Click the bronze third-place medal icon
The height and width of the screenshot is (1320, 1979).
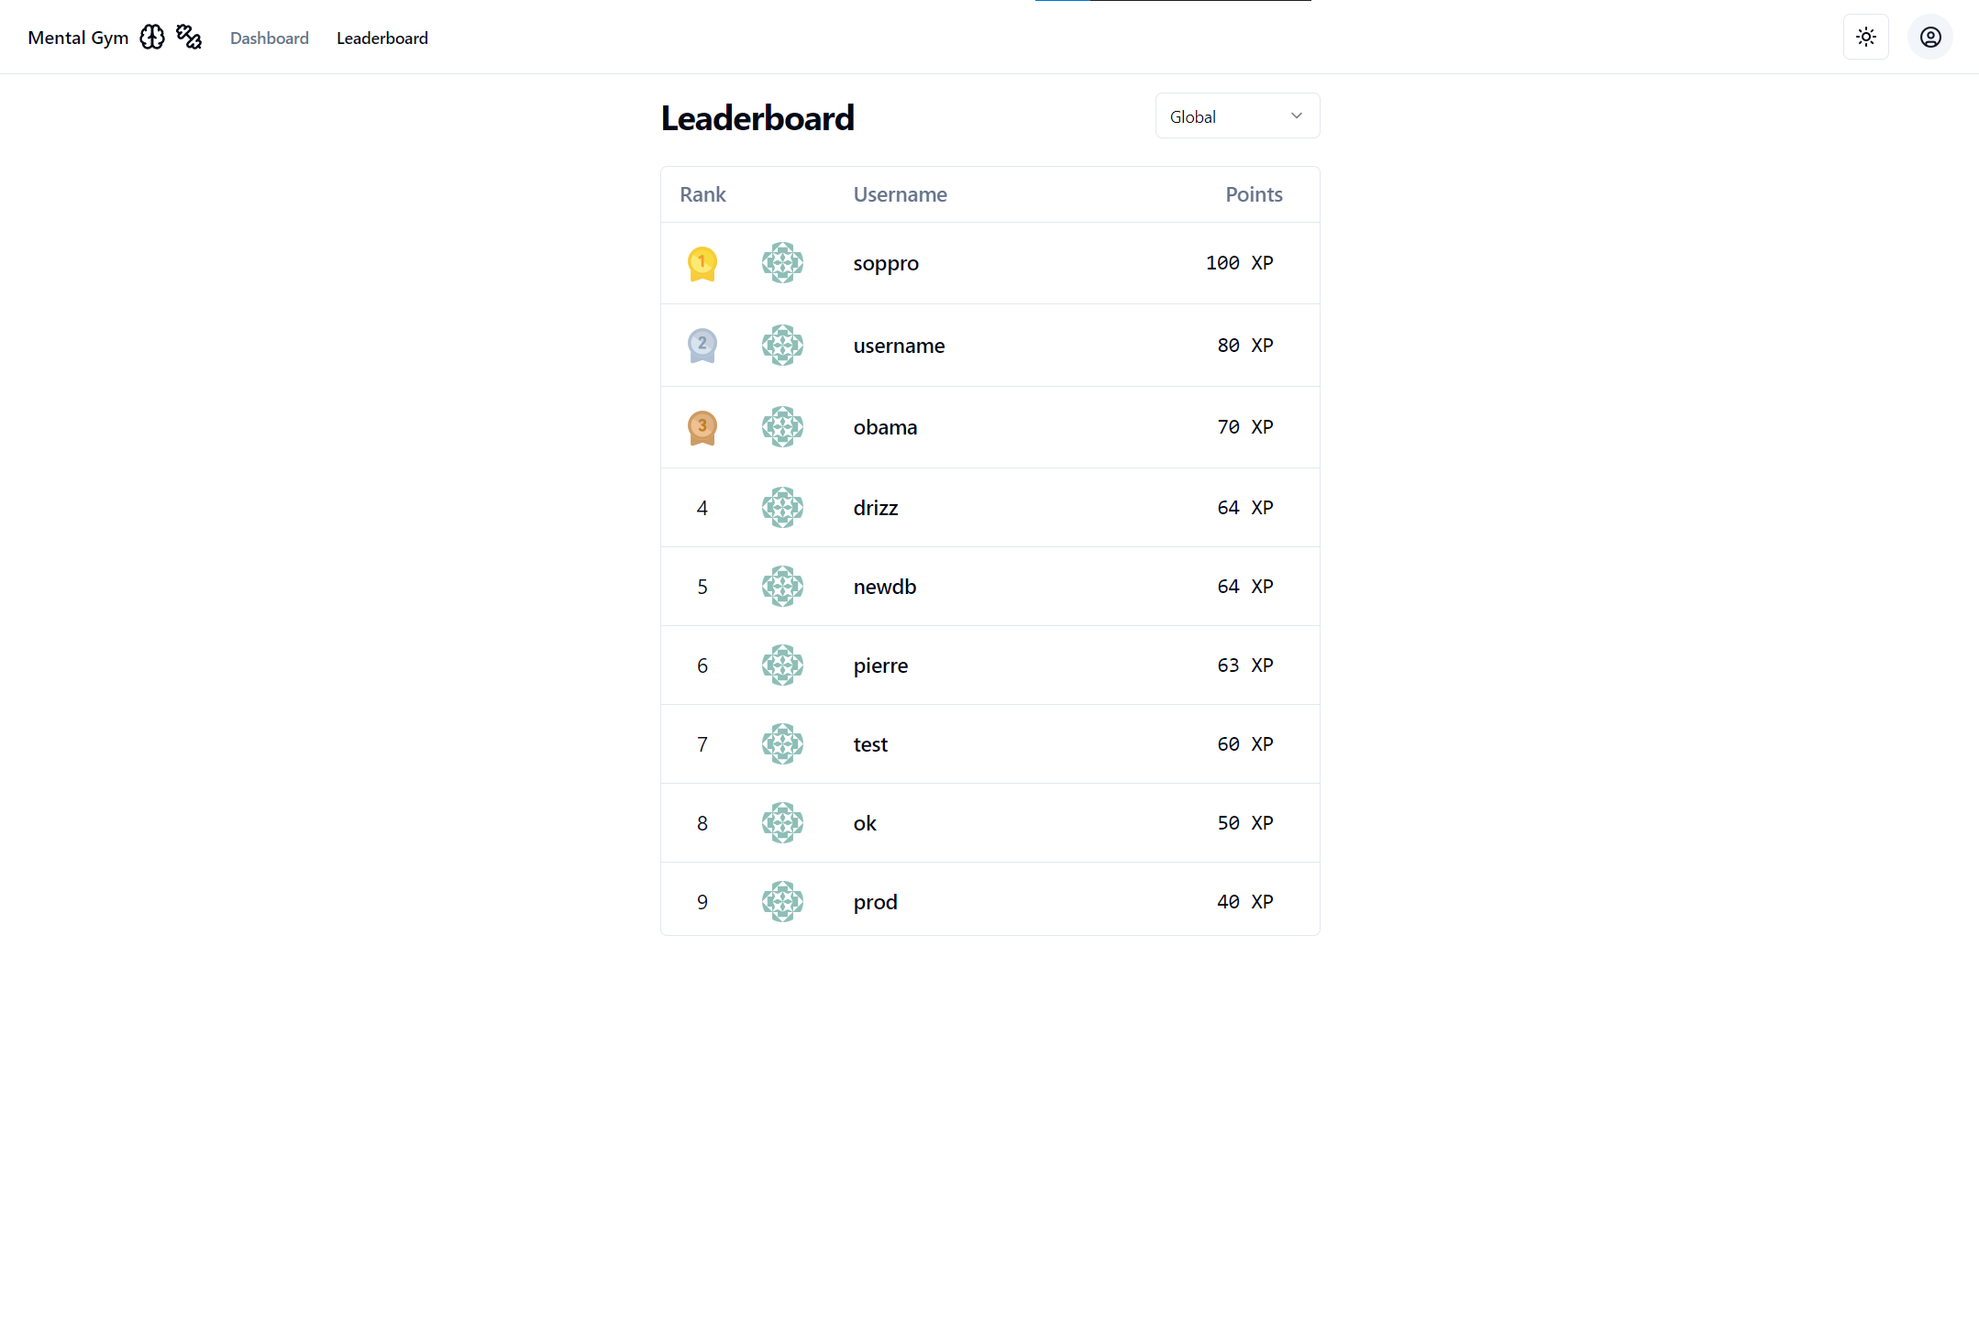point(702,427)
